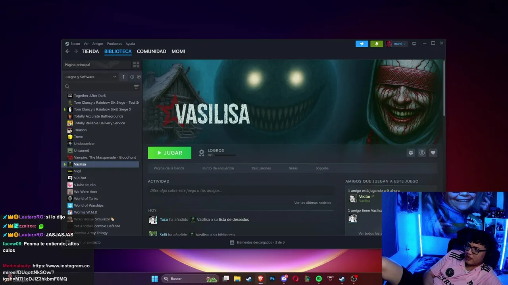Select Totally Accurate Battlegrounds
The width and height of the screenshot is (508, 285).
click(x=101, y=116)
